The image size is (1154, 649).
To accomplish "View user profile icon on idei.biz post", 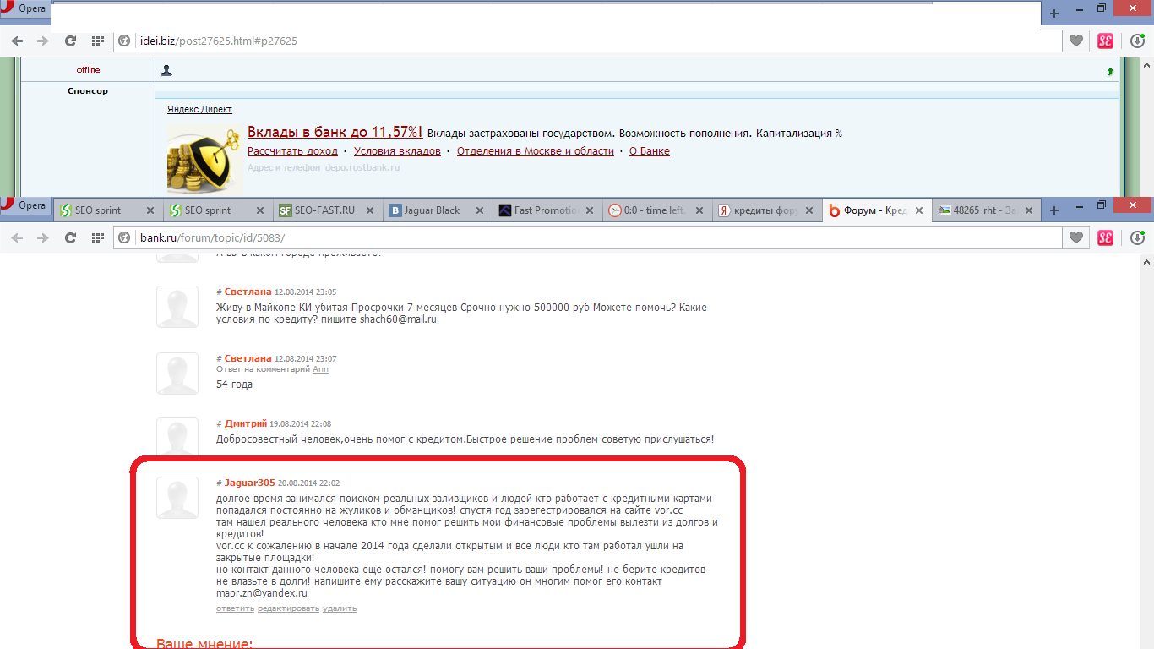I will (x=166, y=70).
